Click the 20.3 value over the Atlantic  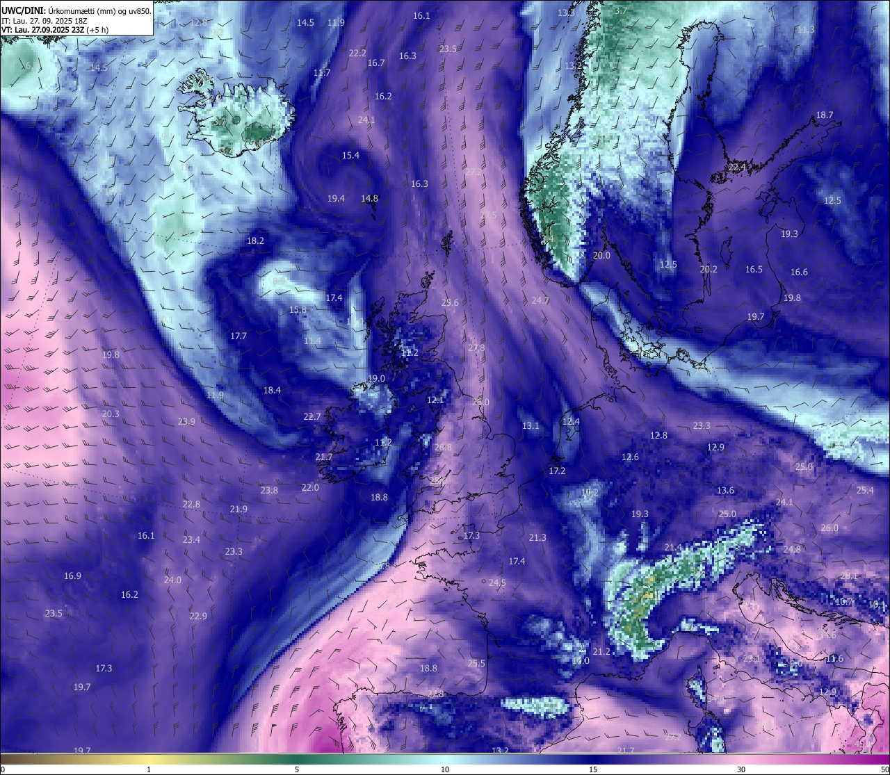[x=111, y=414]
